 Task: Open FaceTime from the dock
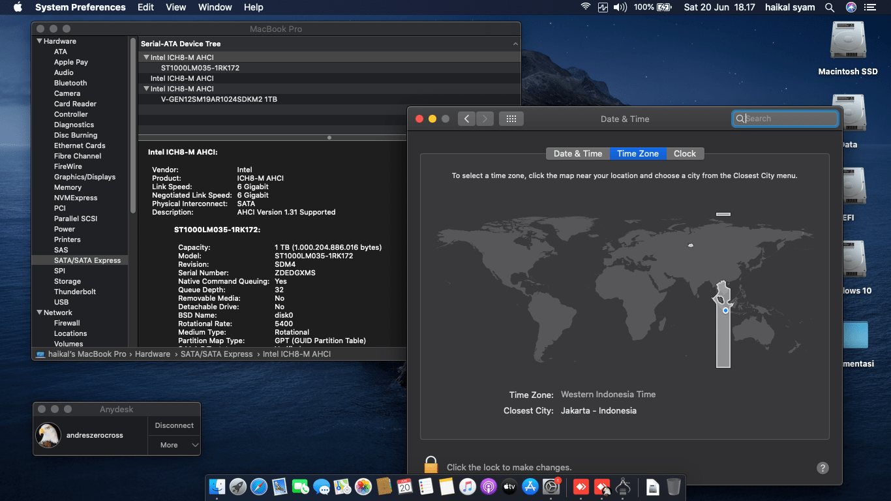coord(301,487)
